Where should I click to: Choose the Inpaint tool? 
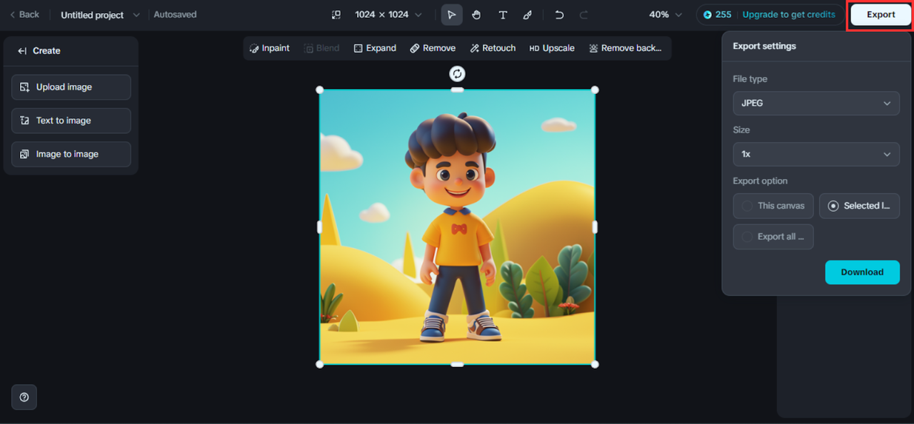click(269, 48)
